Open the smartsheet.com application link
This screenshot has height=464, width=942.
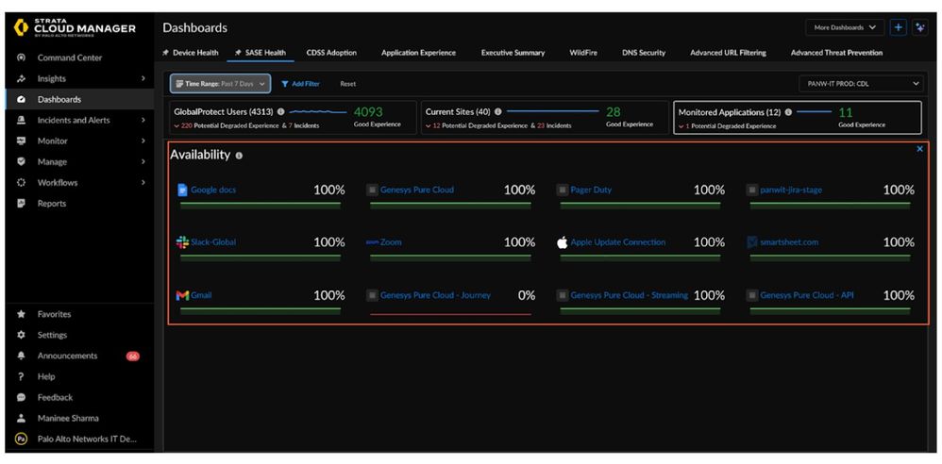coord(789,242)
